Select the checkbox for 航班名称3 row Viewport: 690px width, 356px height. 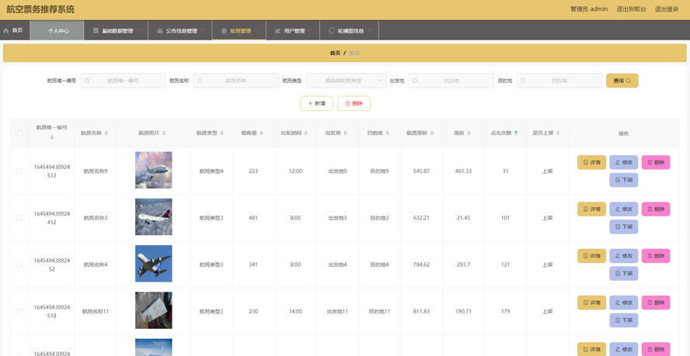19,218
